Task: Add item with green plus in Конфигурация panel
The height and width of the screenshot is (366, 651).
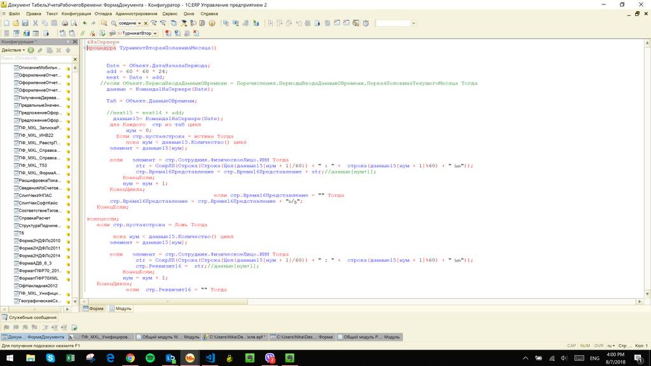Action: [31, 50]
